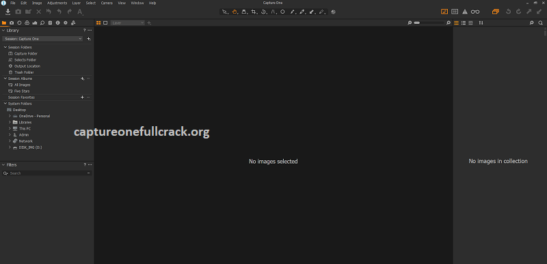Toggle proofing glasses icon
Image resolution: width=547 pixels, height=264 pixels.
coord(475,12)
